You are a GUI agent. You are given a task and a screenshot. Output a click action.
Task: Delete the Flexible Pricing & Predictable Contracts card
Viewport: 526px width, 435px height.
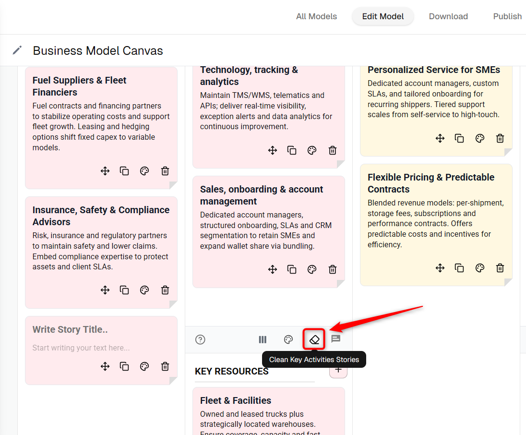[500, 268]
